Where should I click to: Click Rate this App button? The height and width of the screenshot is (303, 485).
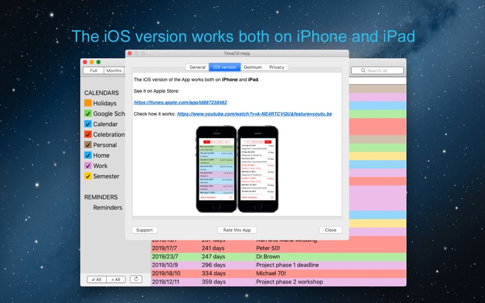(237, 230)
